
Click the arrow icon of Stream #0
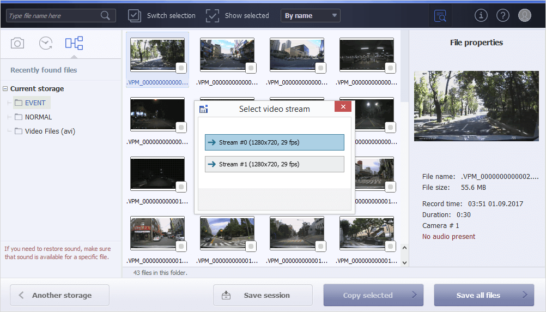click(212, 142)
